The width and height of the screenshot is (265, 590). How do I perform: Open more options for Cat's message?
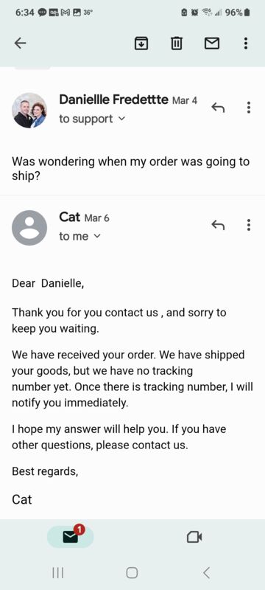[x=249, y=225]
